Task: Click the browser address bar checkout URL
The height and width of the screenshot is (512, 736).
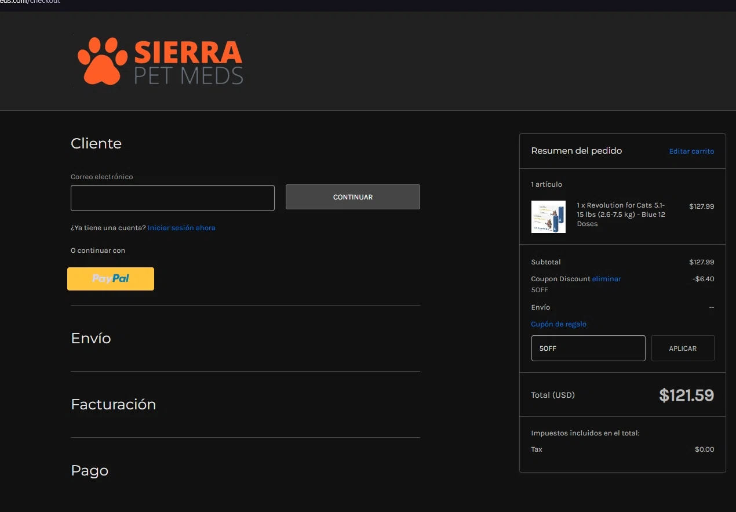Action: 30,2
